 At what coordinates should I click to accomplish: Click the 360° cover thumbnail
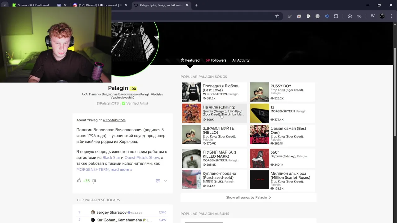259,158
